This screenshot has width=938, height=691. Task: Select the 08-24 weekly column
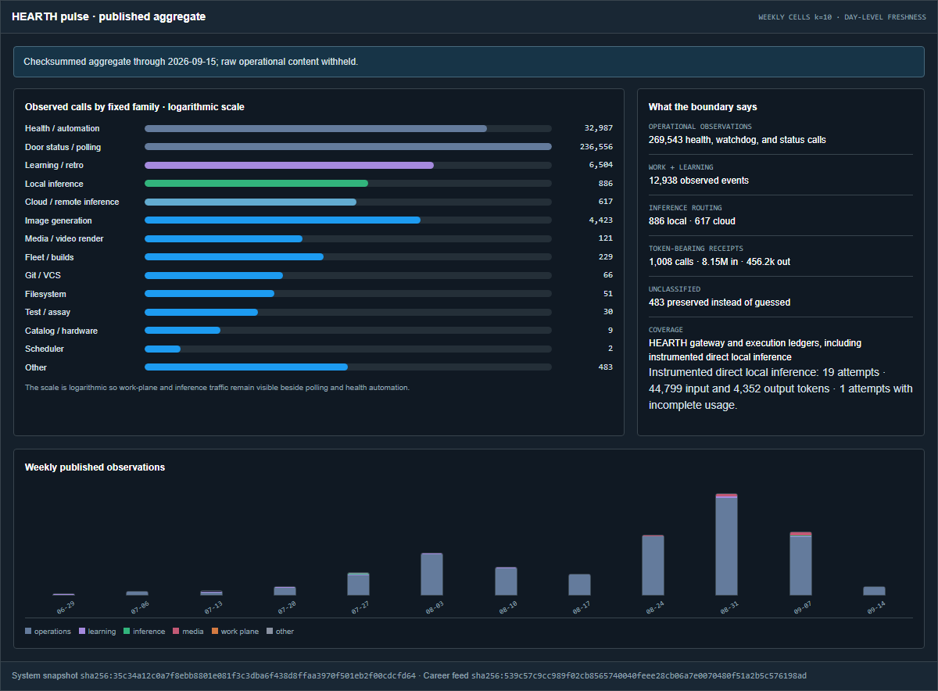pos(653,565)
